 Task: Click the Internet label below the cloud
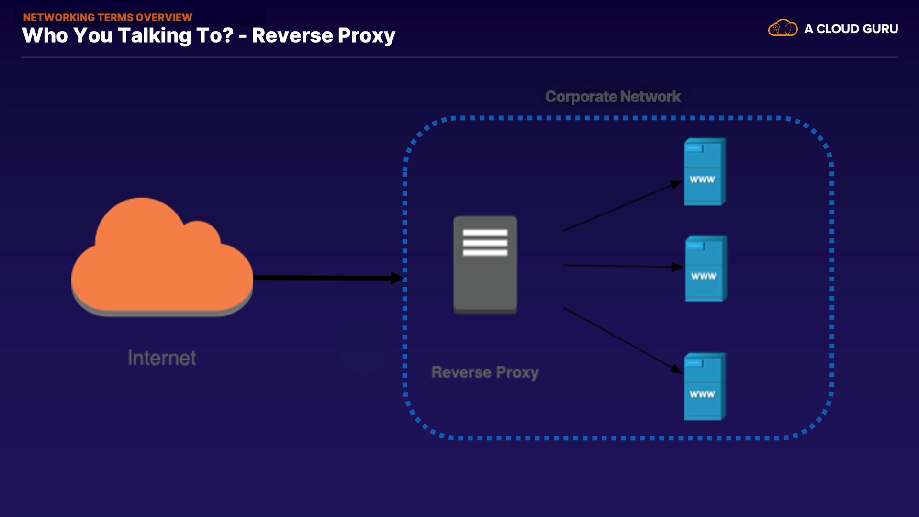(162, 358)
